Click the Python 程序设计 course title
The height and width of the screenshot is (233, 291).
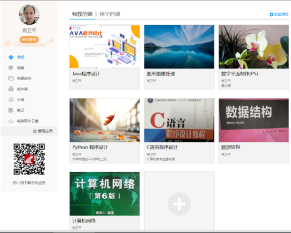(x=90, y=147)
